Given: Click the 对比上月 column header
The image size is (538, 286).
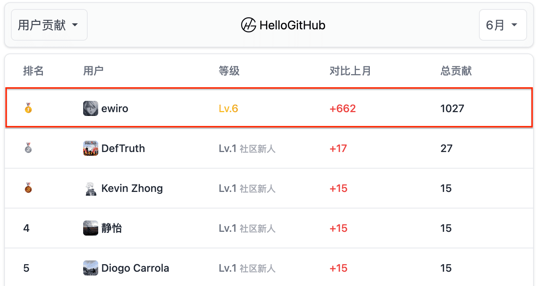Looking at the screenshot, I should 350,71.
